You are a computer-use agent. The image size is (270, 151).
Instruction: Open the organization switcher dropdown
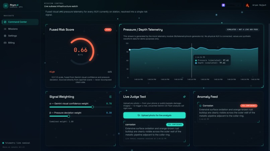click(x=231, y=5)
